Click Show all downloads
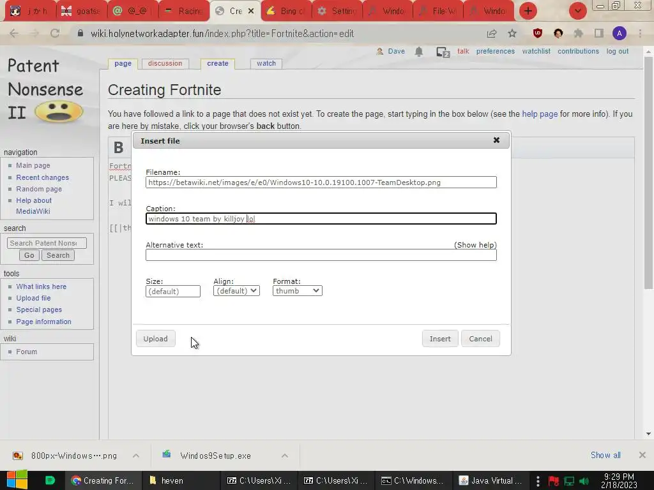Viewport: 654px width, 490px height. click(x=605, y=455)
